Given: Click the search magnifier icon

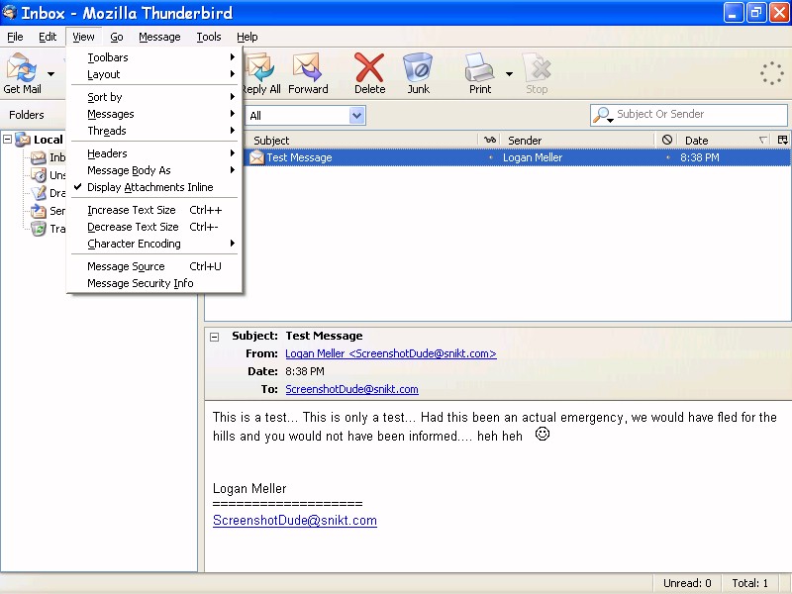Looking at the screenshot, I should pyautogui.click(x=603, y=115).
